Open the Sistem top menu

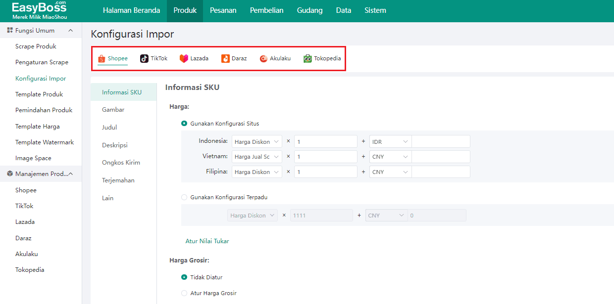point(375,10)
